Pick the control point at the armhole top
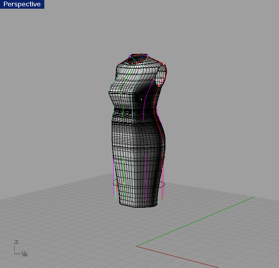 (x=163, y=64)
